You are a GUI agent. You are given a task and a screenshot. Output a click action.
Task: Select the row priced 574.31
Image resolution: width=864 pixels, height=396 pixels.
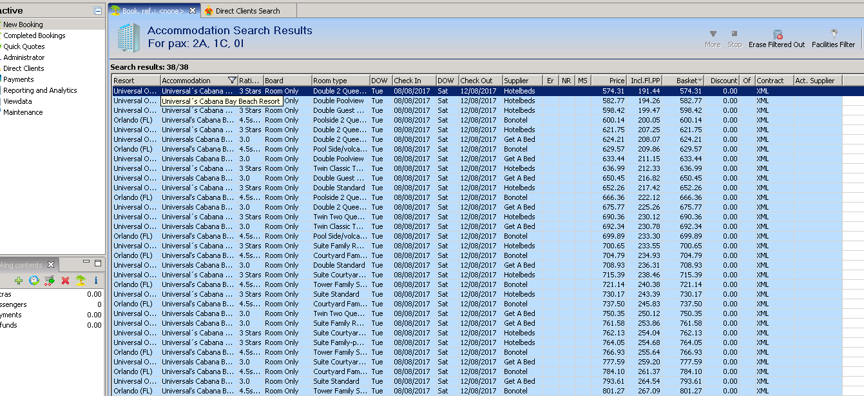(x=488, y=91)
